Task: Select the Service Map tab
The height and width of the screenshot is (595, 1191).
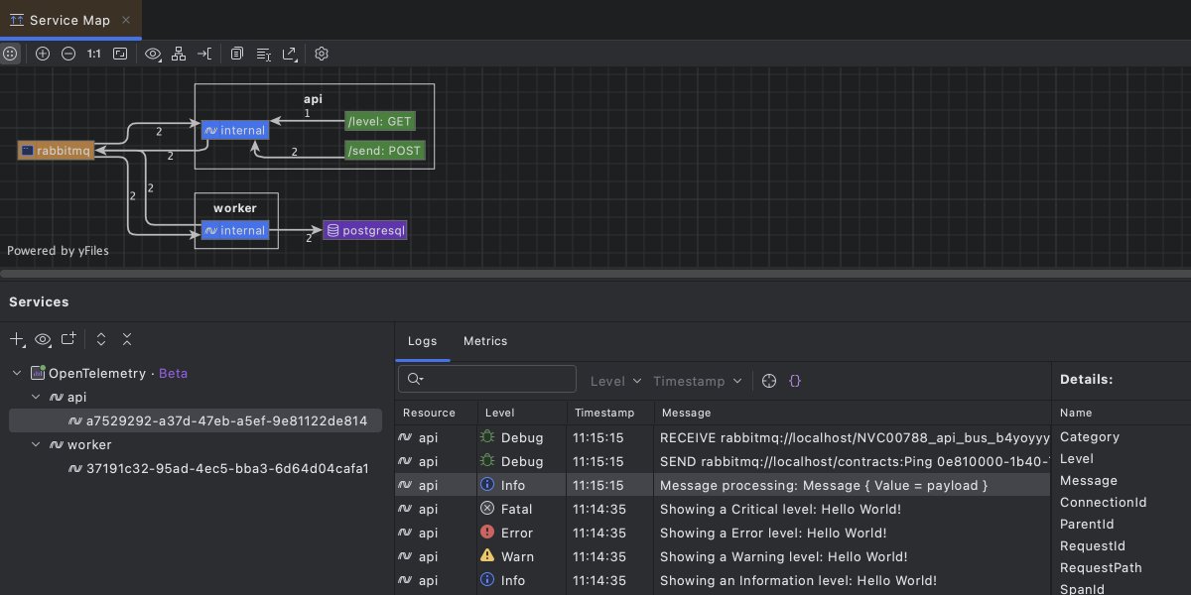Action: point(70,20)
